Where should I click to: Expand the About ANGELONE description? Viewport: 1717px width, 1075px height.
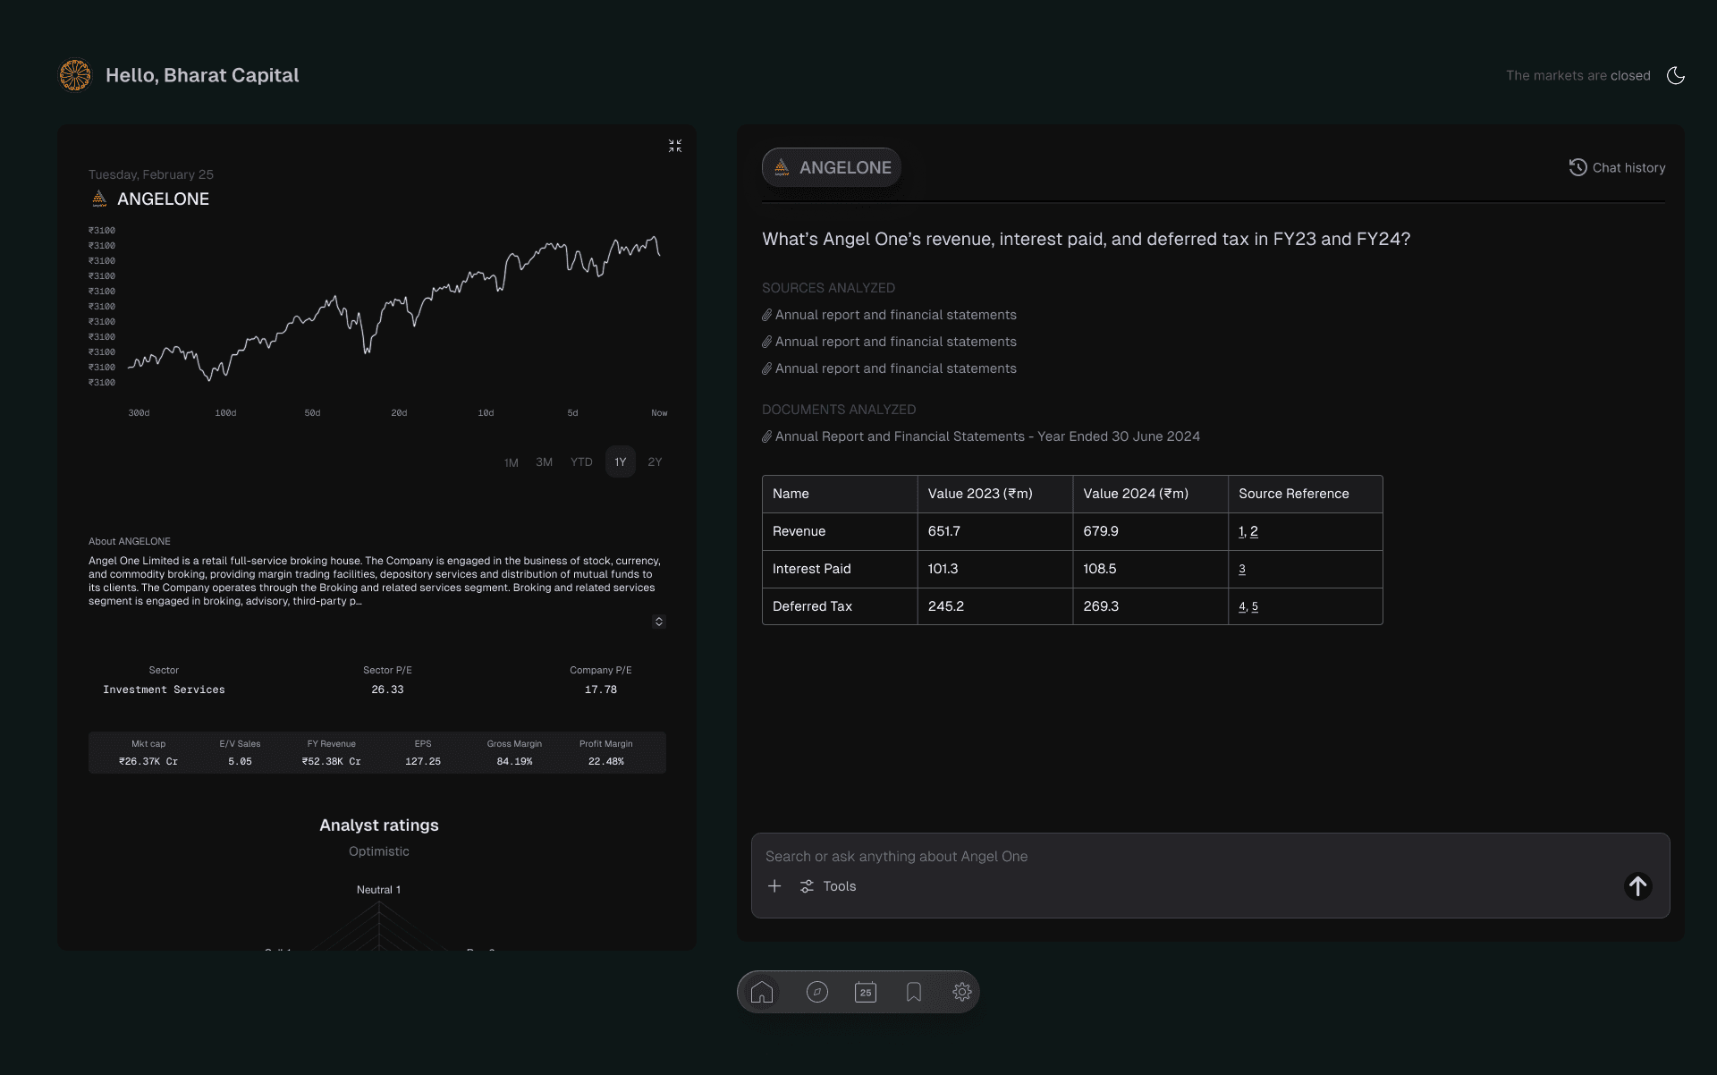coord(659,622)
